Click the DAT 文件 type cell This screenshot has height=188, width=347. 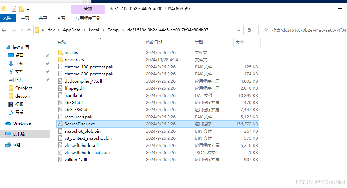pos(204,96)
